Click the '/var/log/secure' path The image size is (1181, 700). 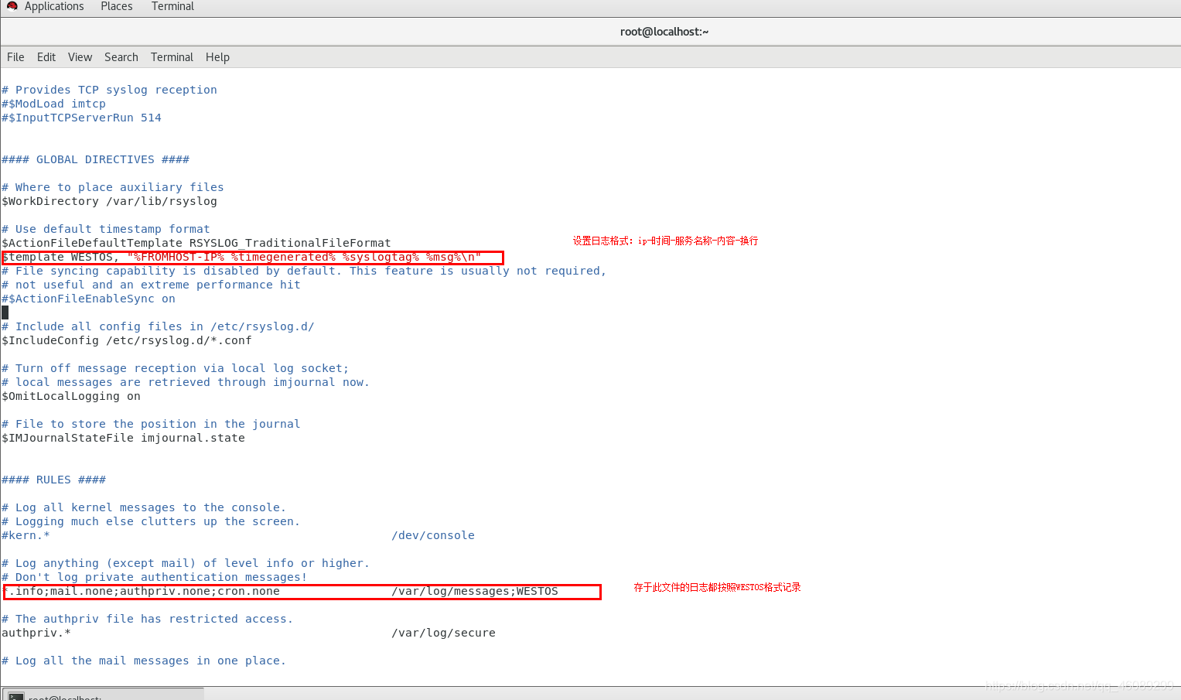coord(443,633)
